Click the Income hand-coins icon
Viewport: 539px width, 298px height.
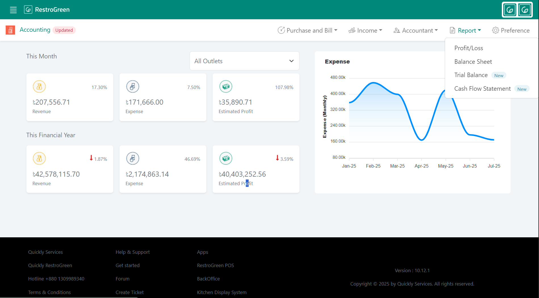tap(352, 30)
